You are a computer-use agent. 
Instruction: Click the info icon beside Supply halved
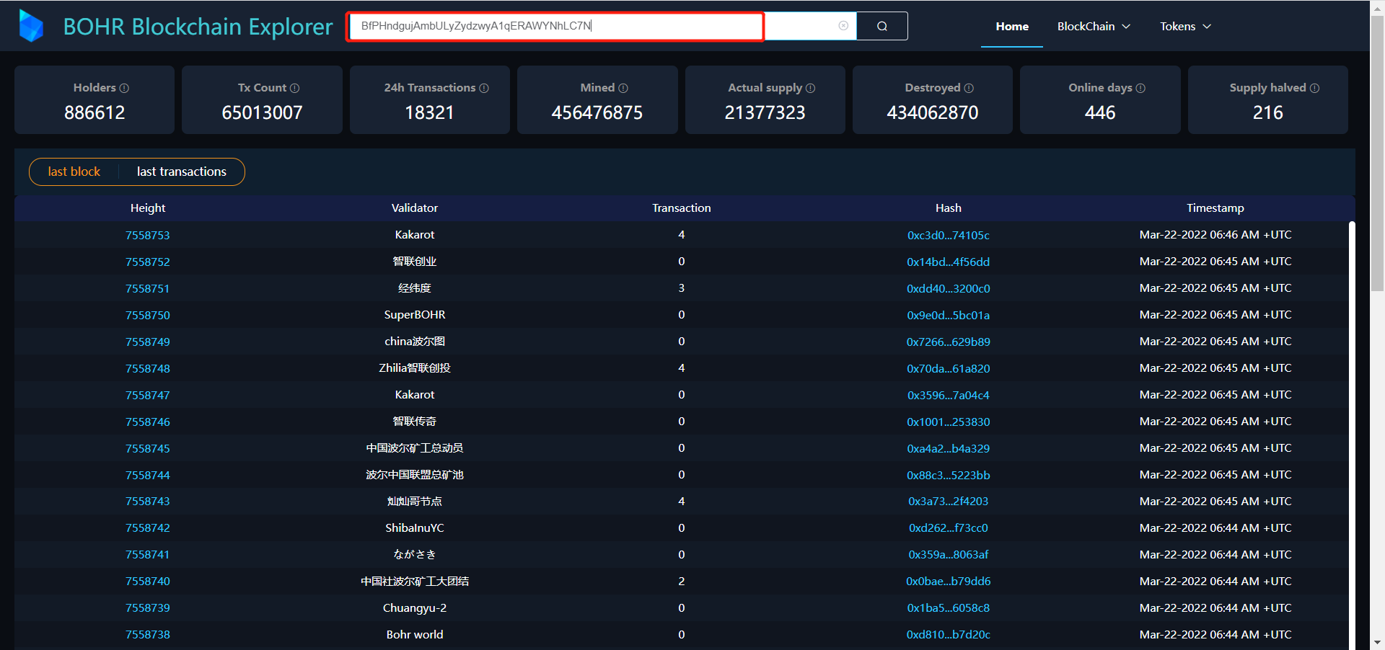coord(1314,88)
